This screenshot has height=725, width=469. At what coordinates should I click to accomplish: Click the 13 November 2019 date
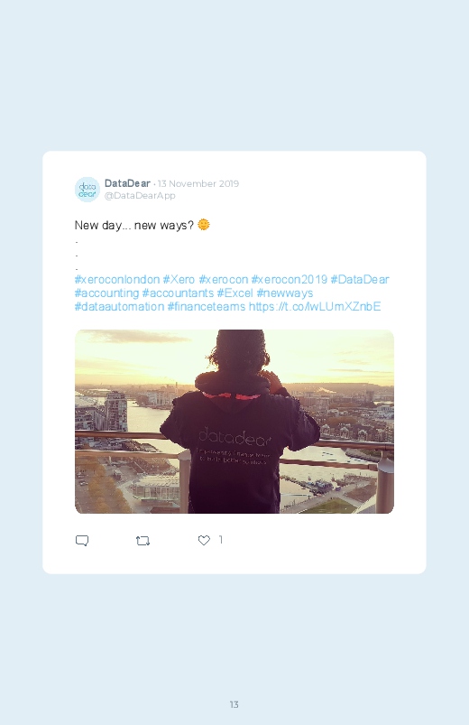tap(198, 183)
